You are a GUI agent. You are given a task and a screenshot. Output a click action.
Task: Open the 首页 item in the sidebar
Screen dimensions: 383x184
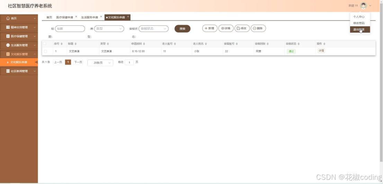click(x=19, y=18)
